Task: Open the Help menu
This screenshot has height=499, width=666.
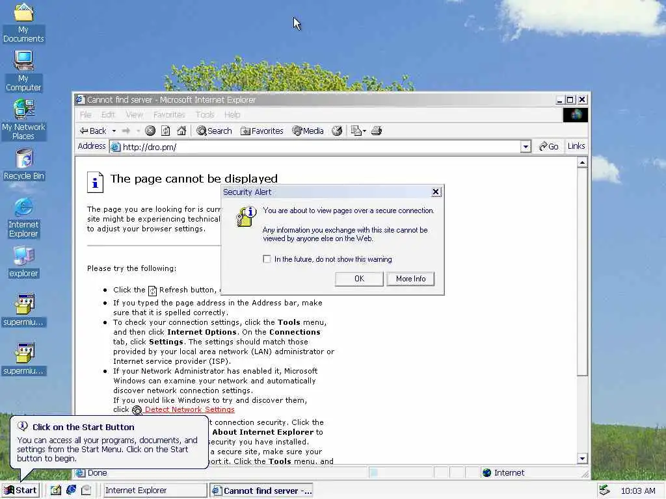Action: [232, 114]
